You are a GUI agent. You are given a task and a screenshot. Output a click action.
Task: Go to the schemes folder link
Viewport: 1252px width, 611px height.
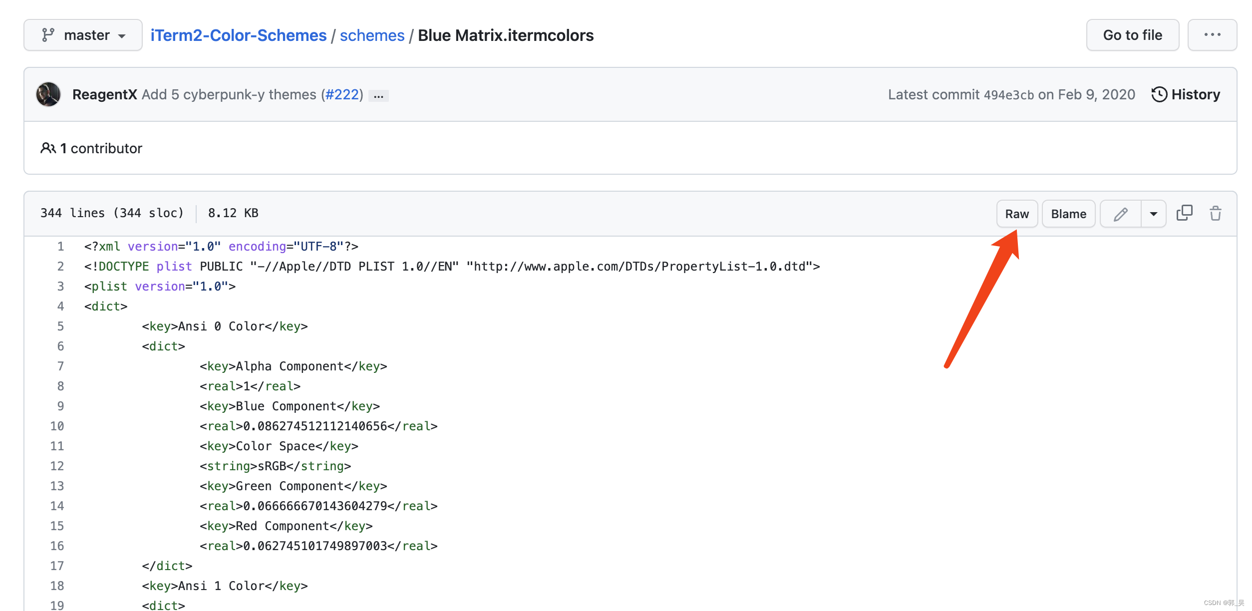[x=372, y=35]
